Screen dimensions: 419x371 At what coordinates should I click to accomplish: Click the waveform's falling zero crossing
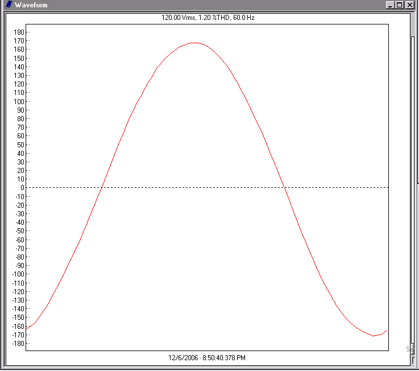284,187
